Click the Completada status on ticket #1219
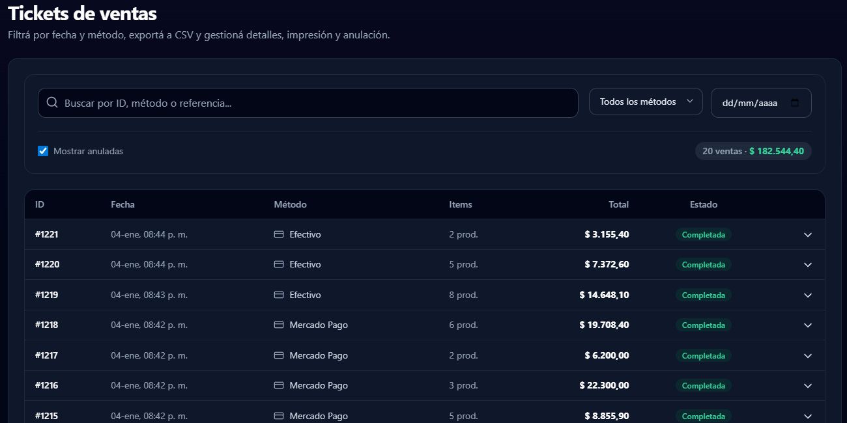 click(704, 295)
